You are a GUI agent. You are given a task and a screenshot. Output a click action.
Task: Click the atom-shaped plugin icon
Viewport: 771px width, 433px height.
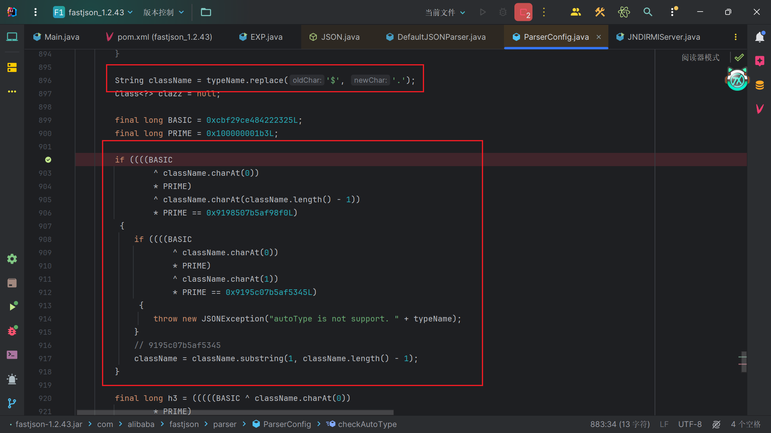624,12
